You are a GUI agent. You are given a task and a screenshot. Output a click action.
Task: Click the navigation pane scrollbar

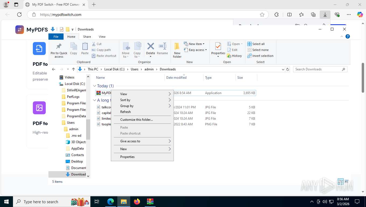(x=88, y=129)
